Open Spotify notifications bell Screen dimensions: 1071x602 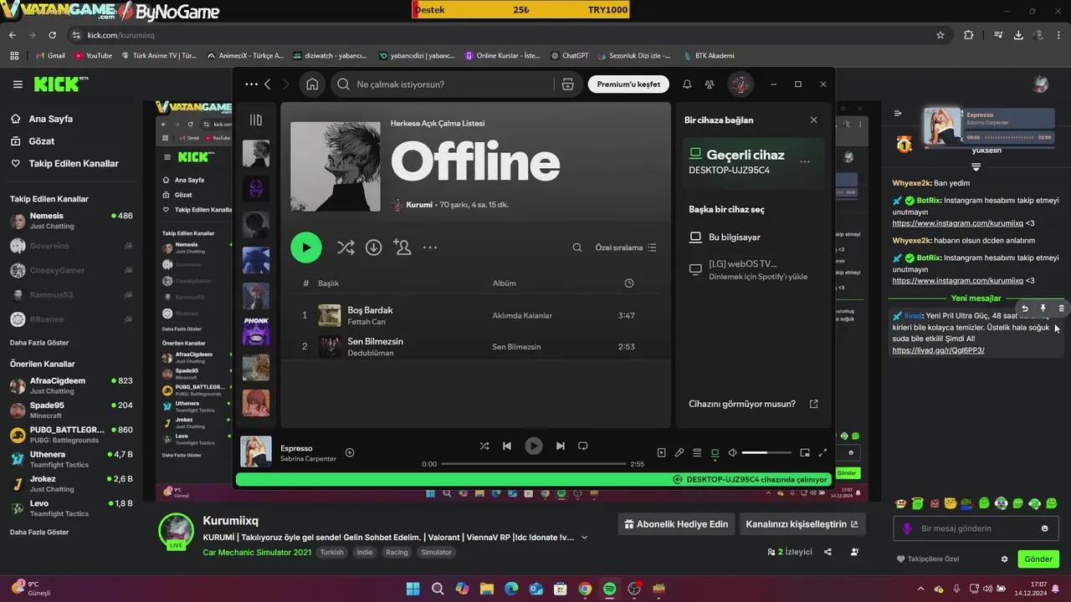coord(687,84)
